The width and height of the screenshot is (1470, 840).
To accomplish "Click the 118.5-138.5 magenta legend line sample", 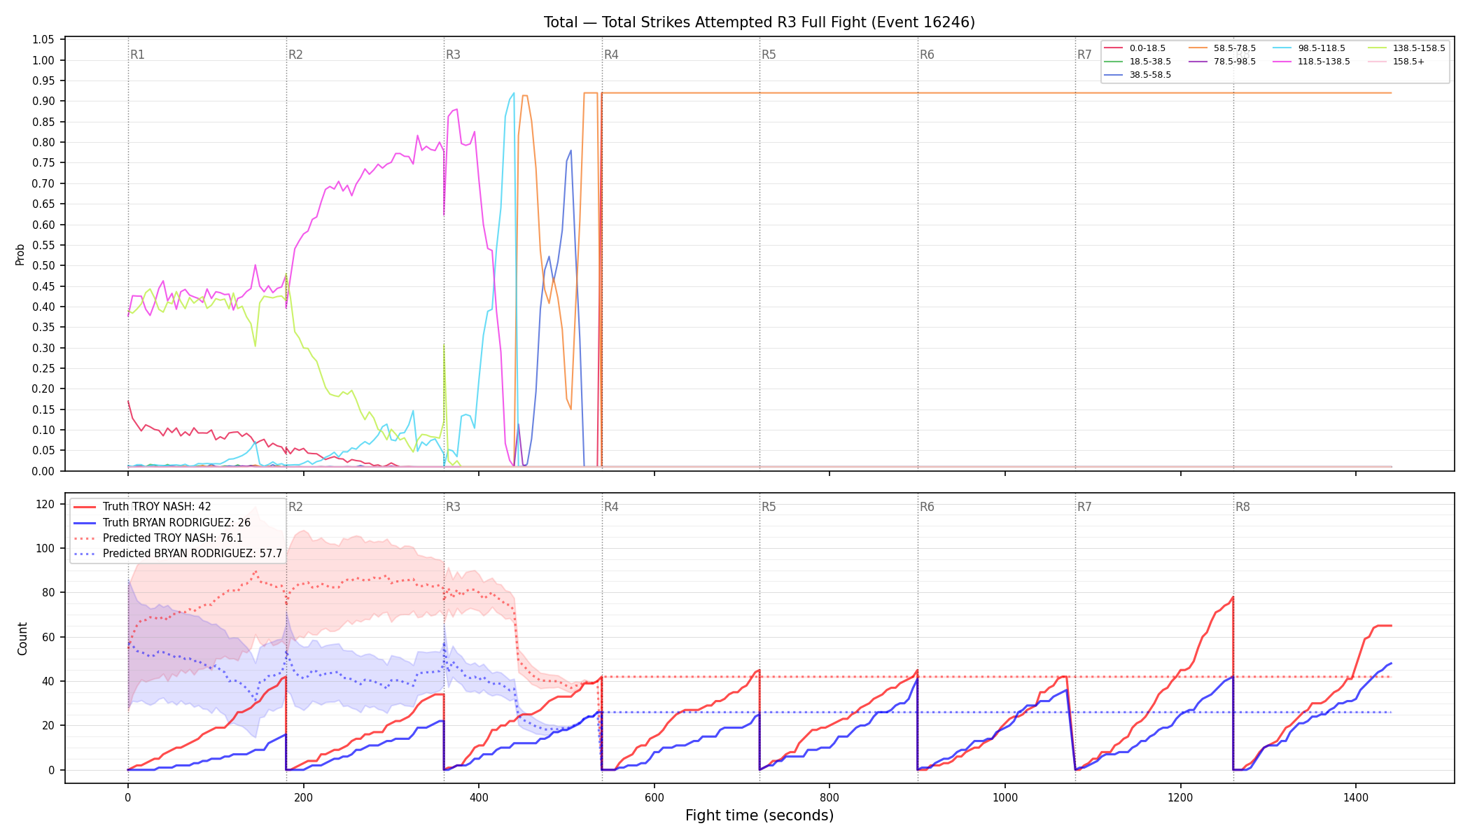I will (1282, 62).
